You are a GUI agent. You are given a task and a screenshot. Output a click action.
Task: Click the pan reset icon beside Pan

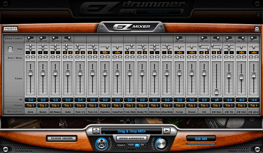coord(10,49)
